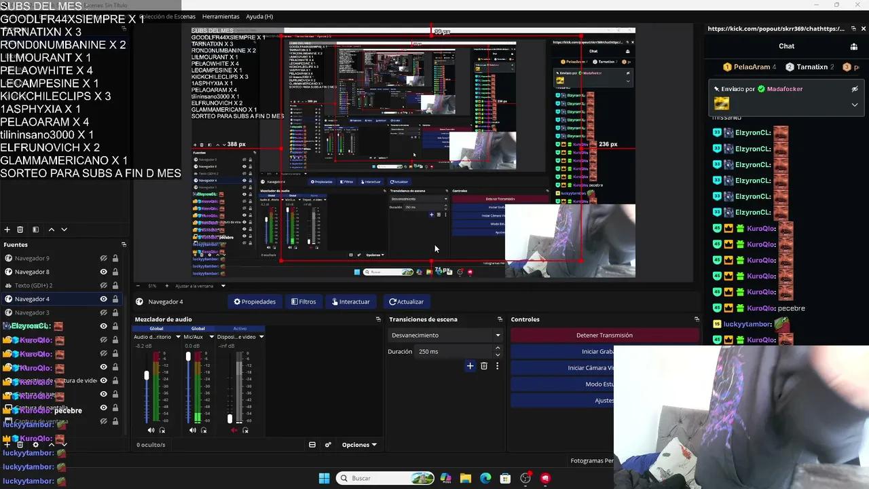
Task: Toggle visibility of Texto (GDI+) 2
Action: coord(104,285)
